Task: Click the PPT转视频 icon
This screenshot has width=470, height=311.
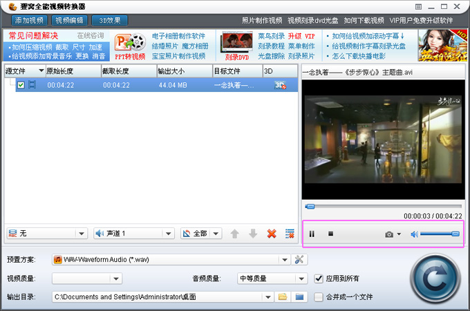Action: click(x=130, y=47)
